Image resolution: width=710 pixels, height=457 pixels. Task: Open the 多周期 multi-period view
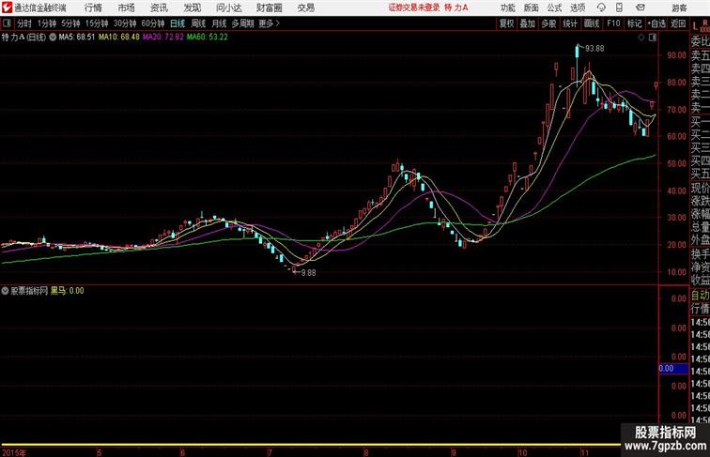(x=242, y=23)
